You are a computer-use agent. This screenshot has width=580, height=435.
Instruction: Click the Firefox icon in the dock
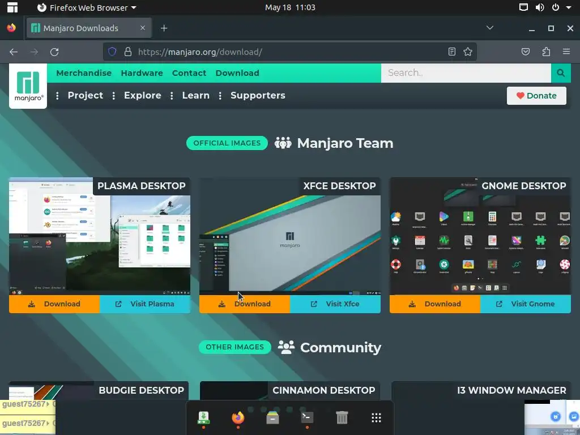(x=238, y=417)
